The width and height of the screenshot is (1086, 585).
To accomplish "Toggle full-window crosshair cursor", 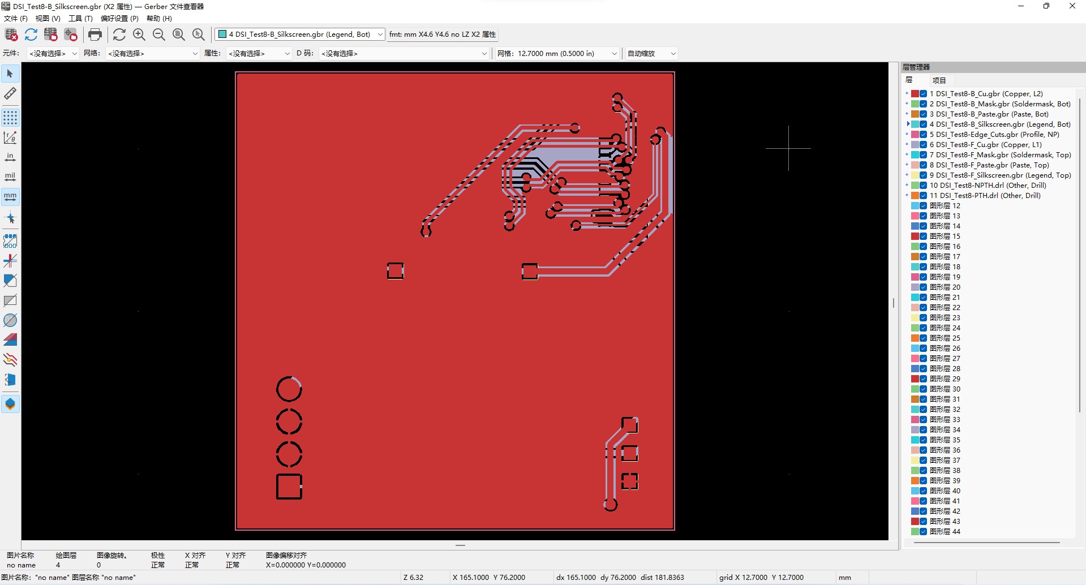I will click(10, 217).
